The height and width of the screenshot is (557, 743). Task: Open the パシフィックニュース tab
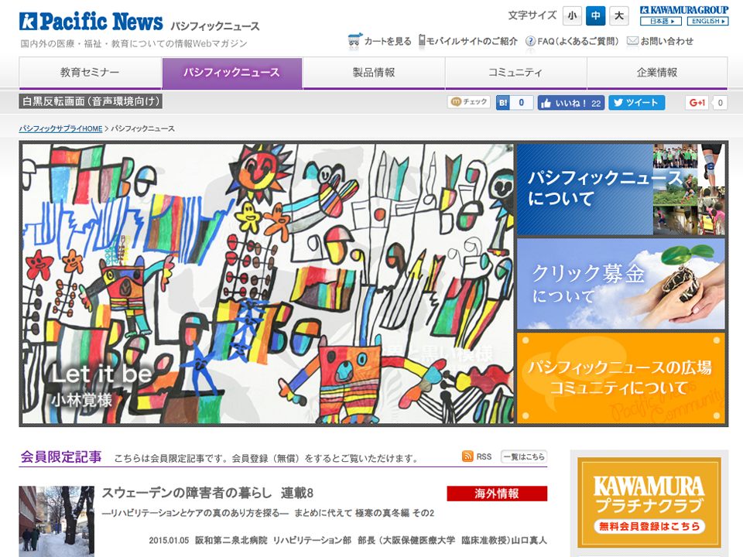[x=231, y=73]
